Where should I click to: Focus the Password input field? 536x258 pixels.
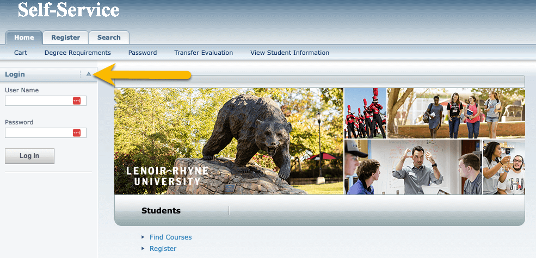[x=46, y=133]
